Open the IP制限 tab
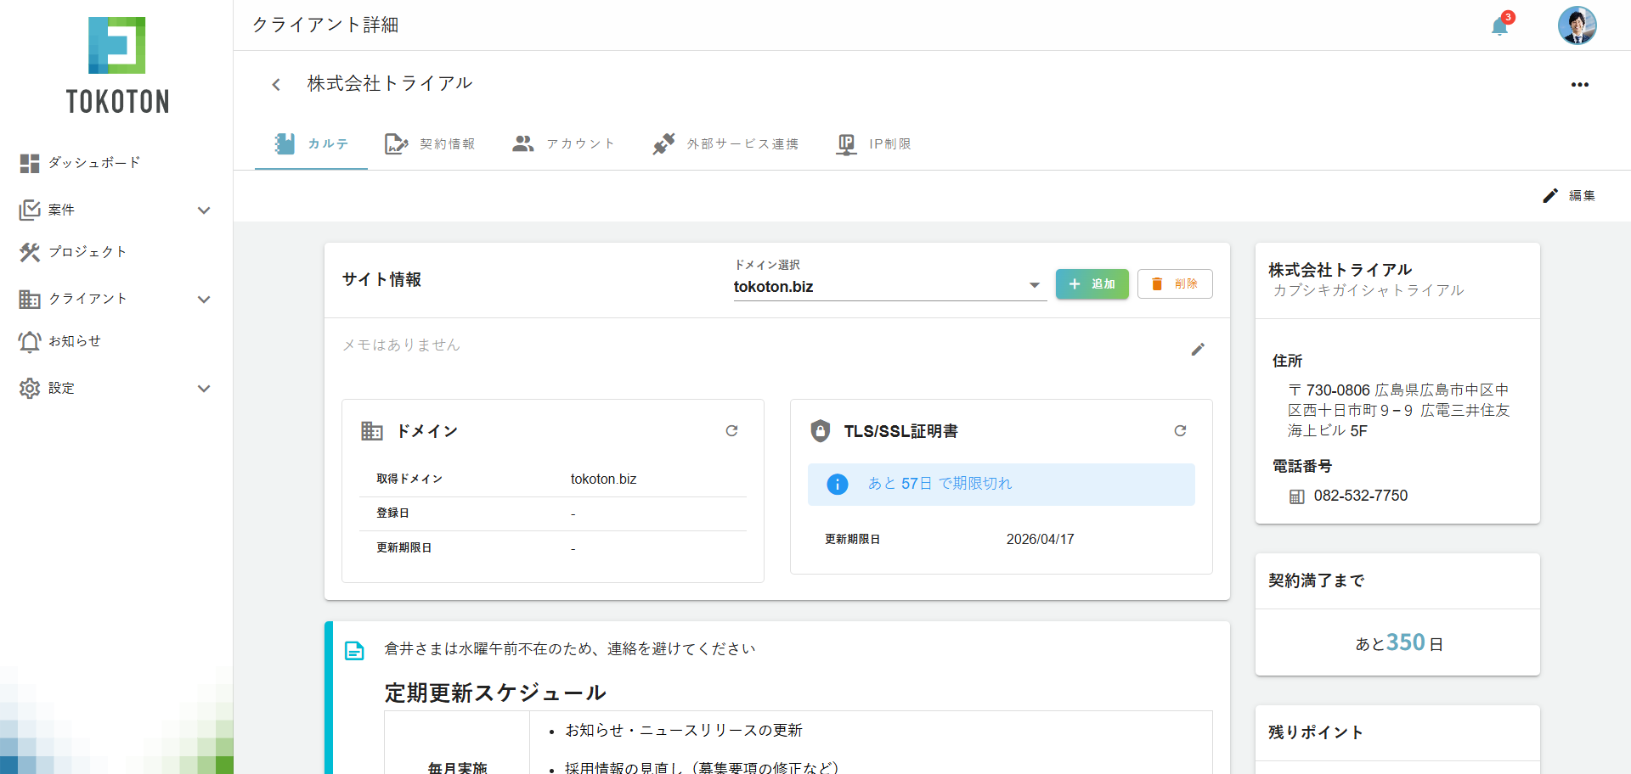Image resolution: width=1631 pixels, height=774 pixels. pyautogui.click(x=874, y=144)
